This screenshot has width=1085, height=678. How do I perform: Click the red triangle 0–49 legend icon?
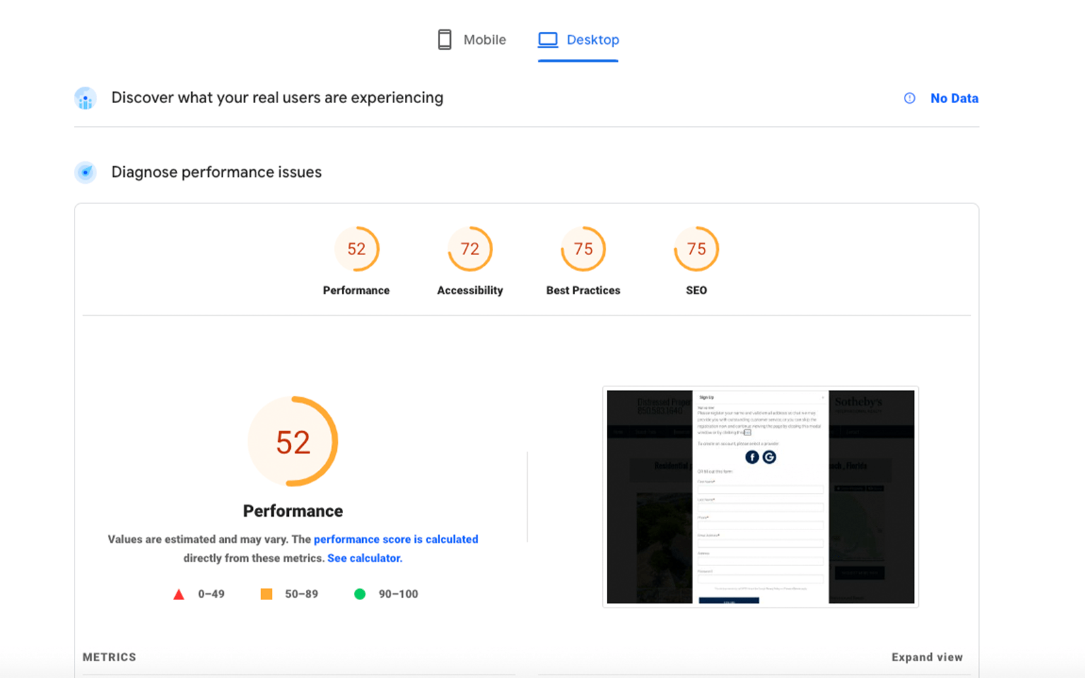(179, 595)
